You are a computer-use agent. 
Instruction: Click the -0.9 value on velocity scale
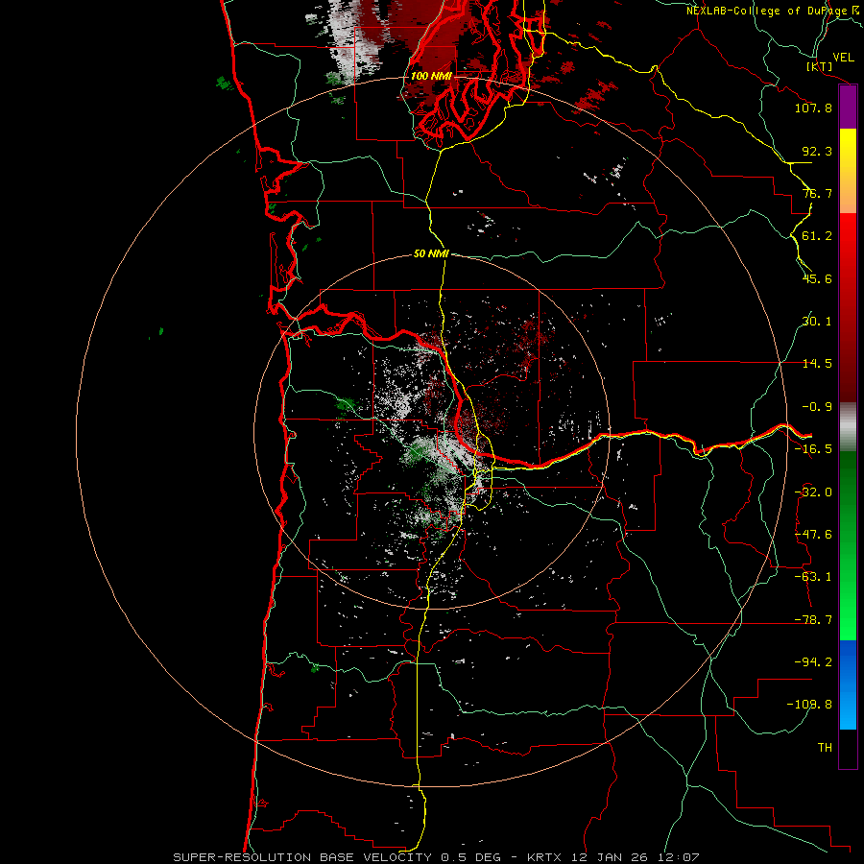pyautogui.click(x=817, y=407)
